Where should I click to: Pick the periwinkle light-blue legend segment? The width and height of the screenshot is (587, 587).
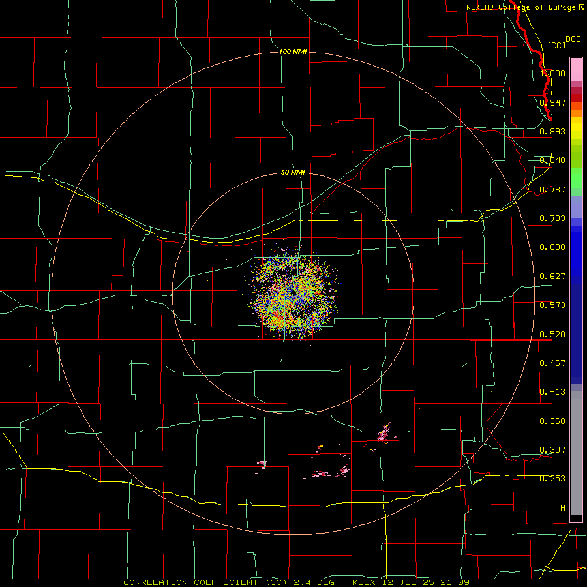576,207
